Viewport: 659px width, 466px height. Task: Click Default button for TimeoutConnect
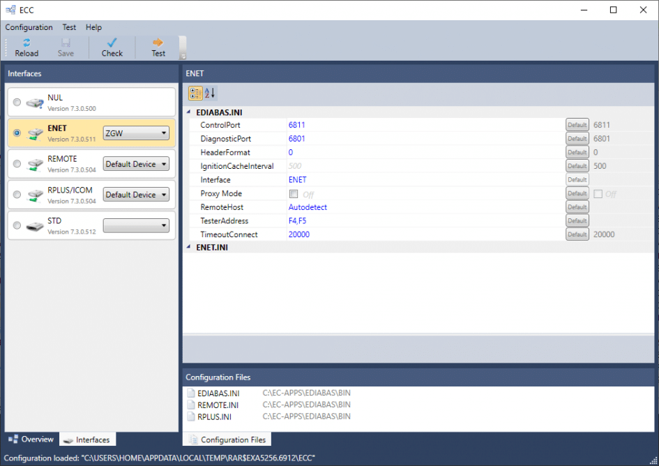(x=577, y=234)
